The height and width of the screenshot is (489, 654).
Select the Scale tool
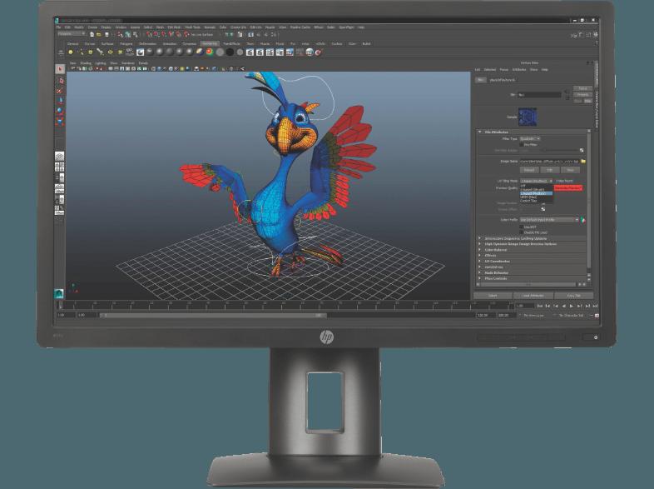click(60, 121)
